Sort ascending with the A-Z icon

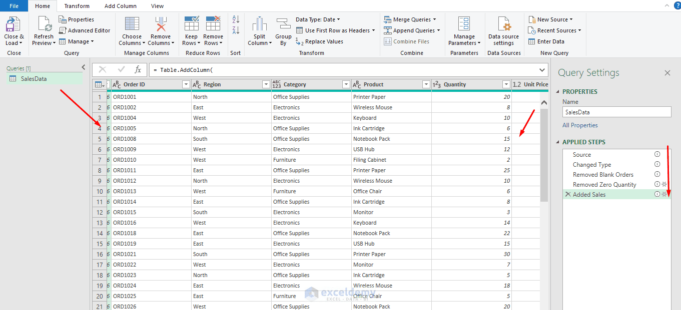pyautogui.click(x=236, y=19)
